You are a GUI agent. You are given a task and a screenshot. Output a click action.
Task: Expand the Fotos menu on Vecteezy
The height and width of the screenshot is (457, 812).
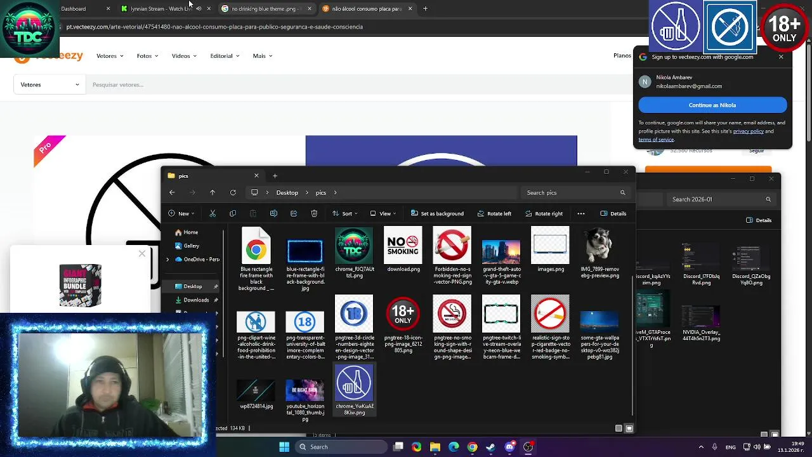coord(147,56)
